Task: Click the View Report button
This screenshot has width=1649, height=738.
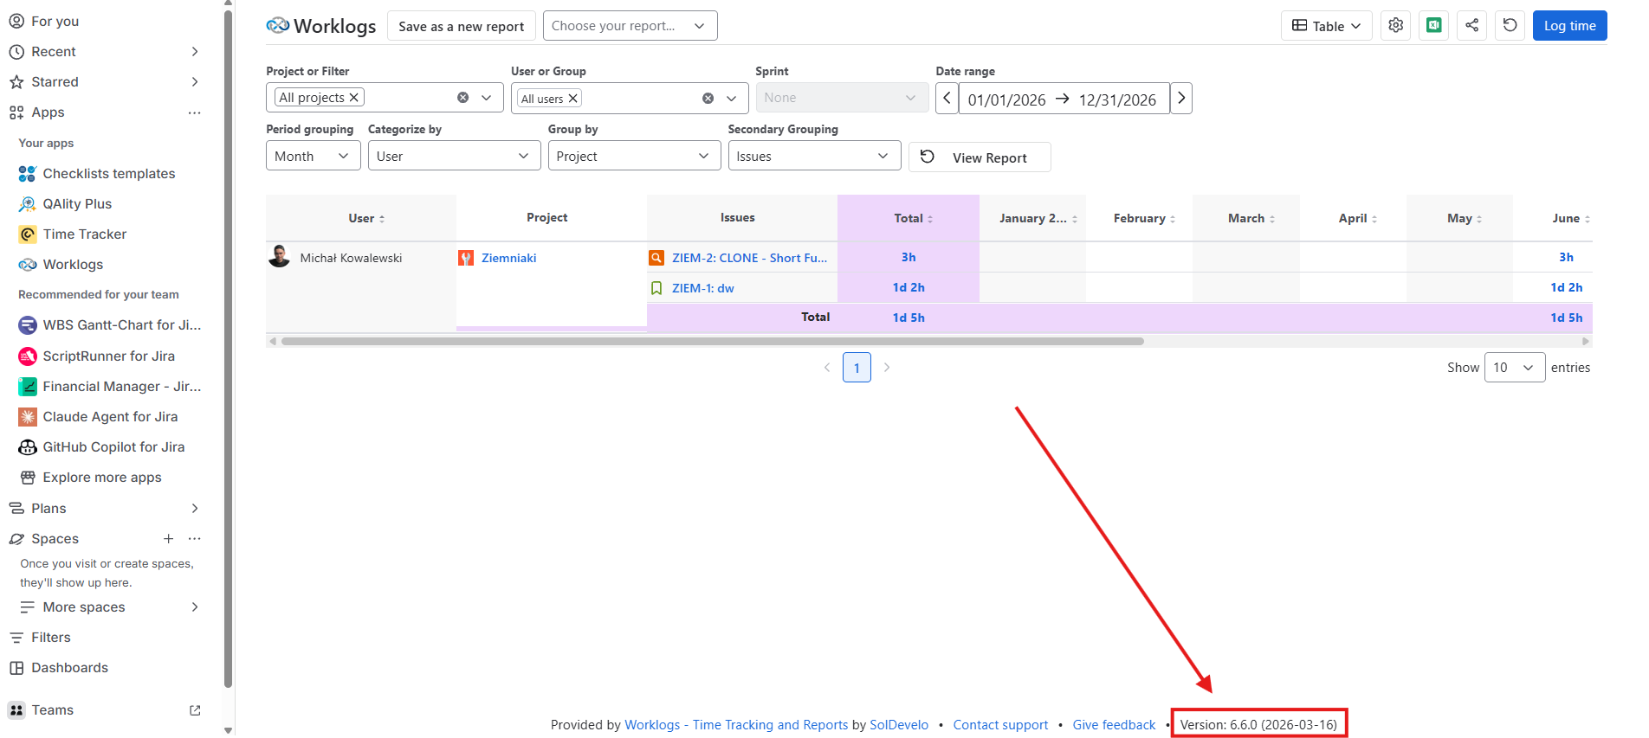Action: pos(980,157)
